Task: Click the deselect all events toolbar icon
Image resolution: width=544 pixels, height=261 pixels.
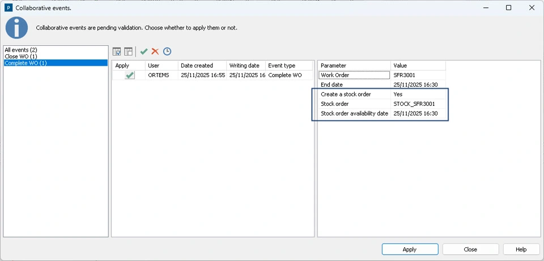Action: pyautogui.click(x=129, y=52)
